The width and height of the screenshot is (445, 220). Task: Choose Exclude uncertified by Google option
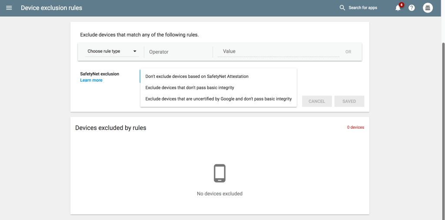click(219, 99)
